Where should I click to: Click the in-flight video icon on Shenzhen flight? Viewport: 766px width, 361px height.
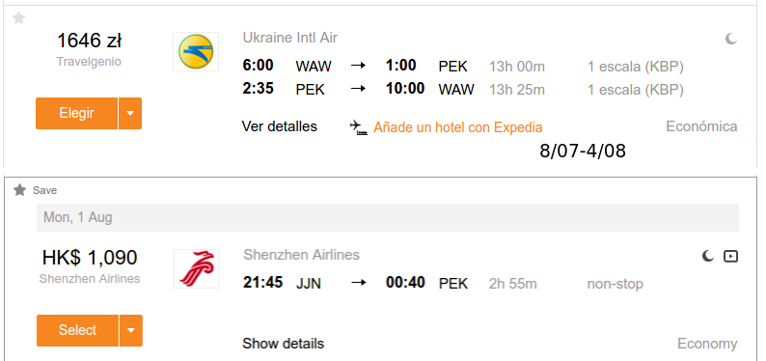(x=730, y=256)
